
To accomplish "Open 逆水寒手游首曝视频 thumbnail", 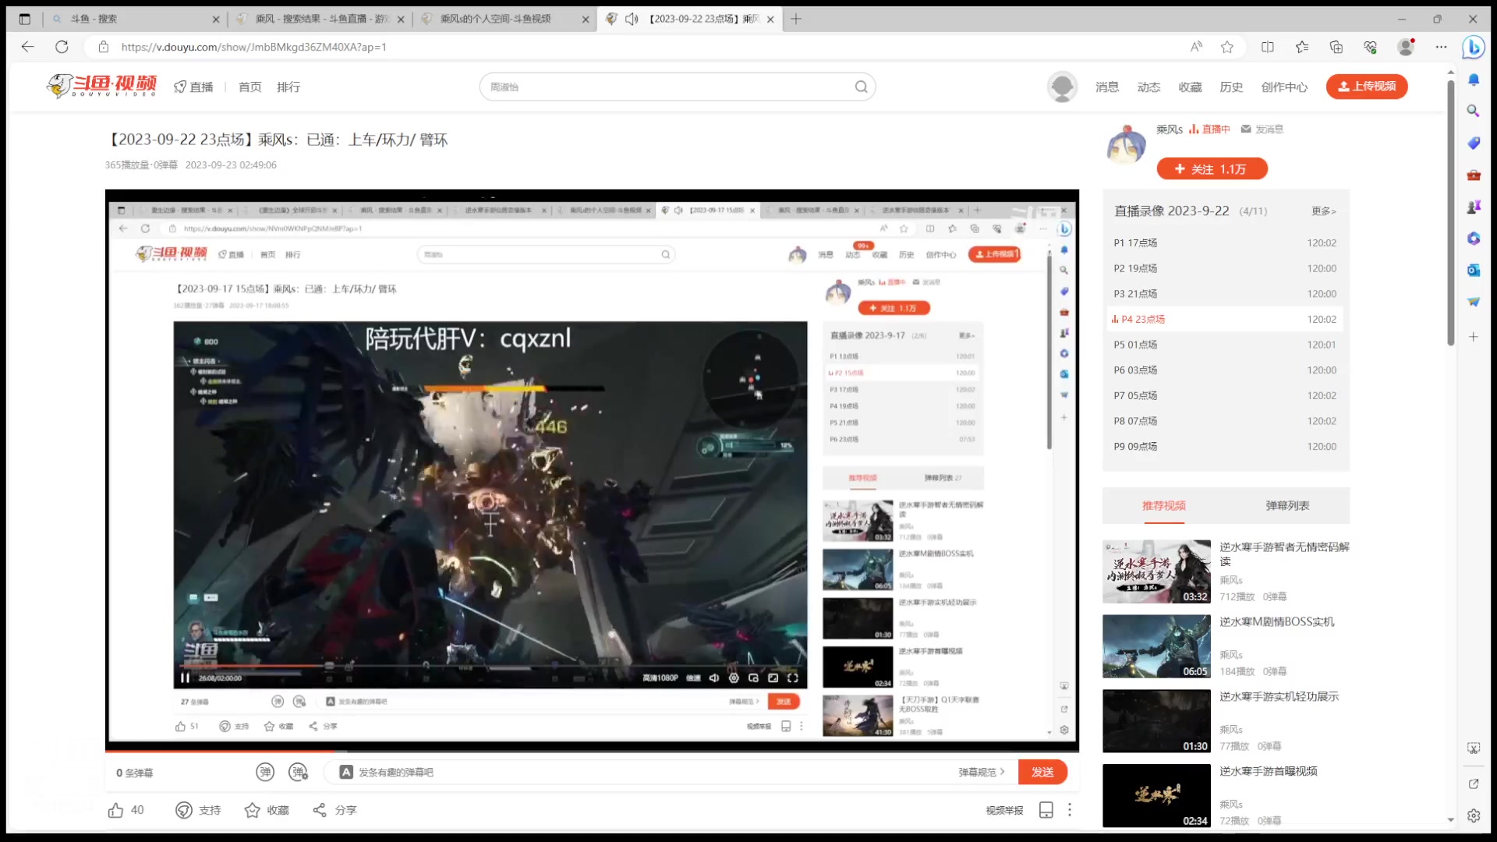I will point(1156,795).
